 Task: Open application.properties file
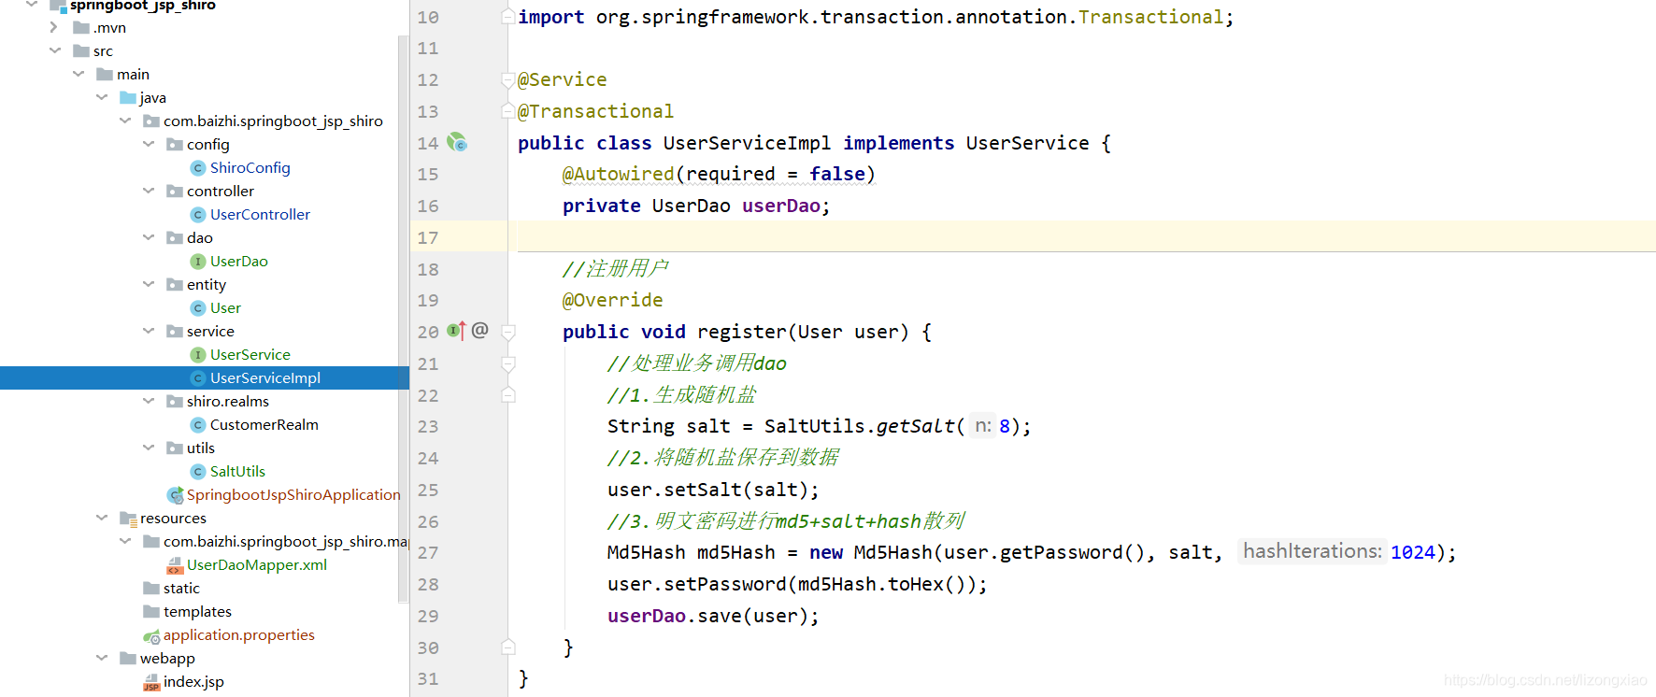coord(239,635)
